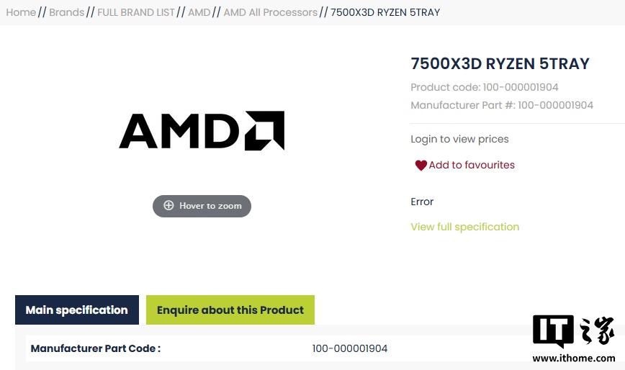This screenshot has width=625, height=370.
Task: Open the Enquire about this Product tab
Action: click(230, 310)
